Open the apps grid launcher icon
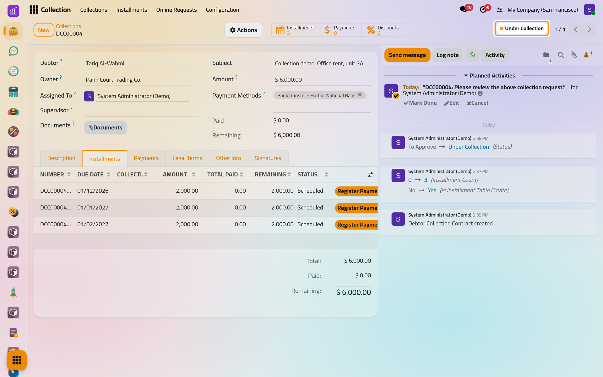This screenshot has height=377, width=603. pos(34,10)
